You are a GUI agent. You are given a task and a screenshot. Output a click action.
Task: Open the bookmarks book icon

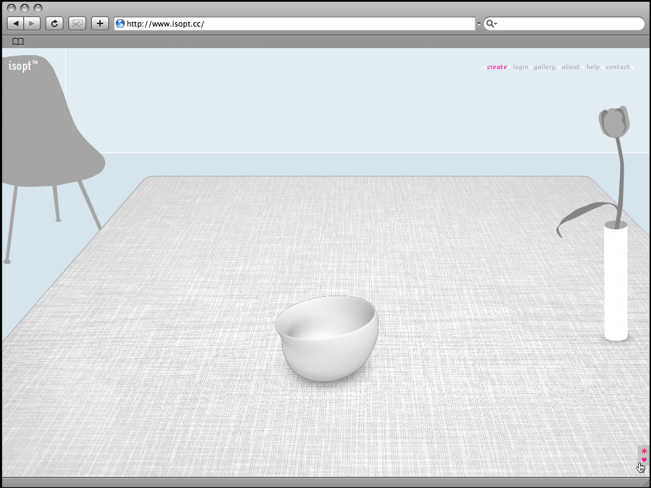[x=18, y=42]
